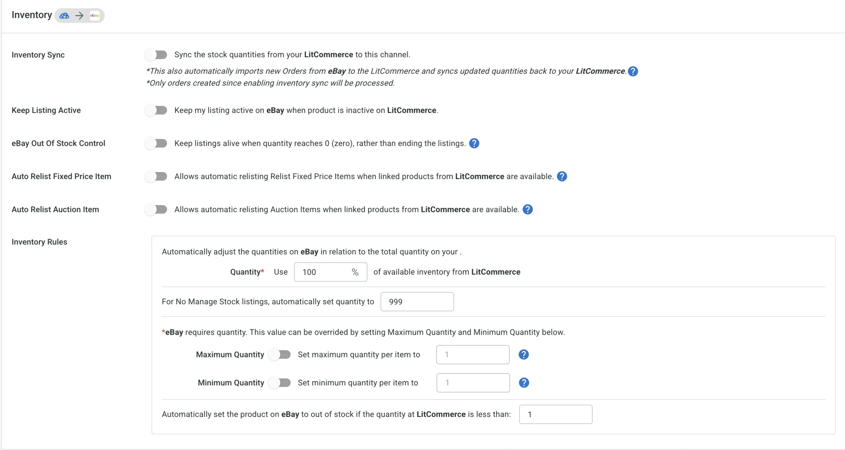Click "Allows automatic relisting Auction Items" description
The height and width of the screenshot is (450, 845).
coord(347,209)
